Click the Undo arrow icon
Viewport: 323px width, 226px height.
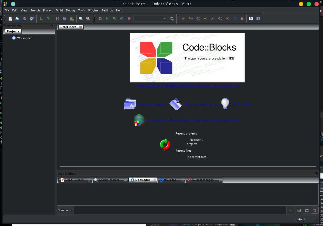[41, 19]
